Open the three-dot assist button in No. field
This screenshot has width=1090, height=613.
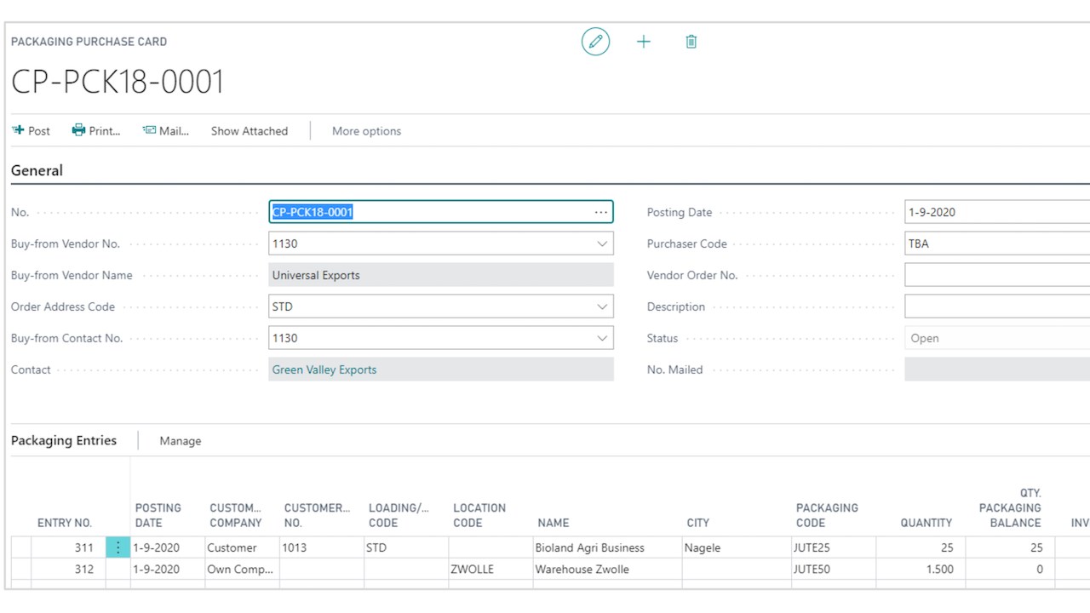601,212
